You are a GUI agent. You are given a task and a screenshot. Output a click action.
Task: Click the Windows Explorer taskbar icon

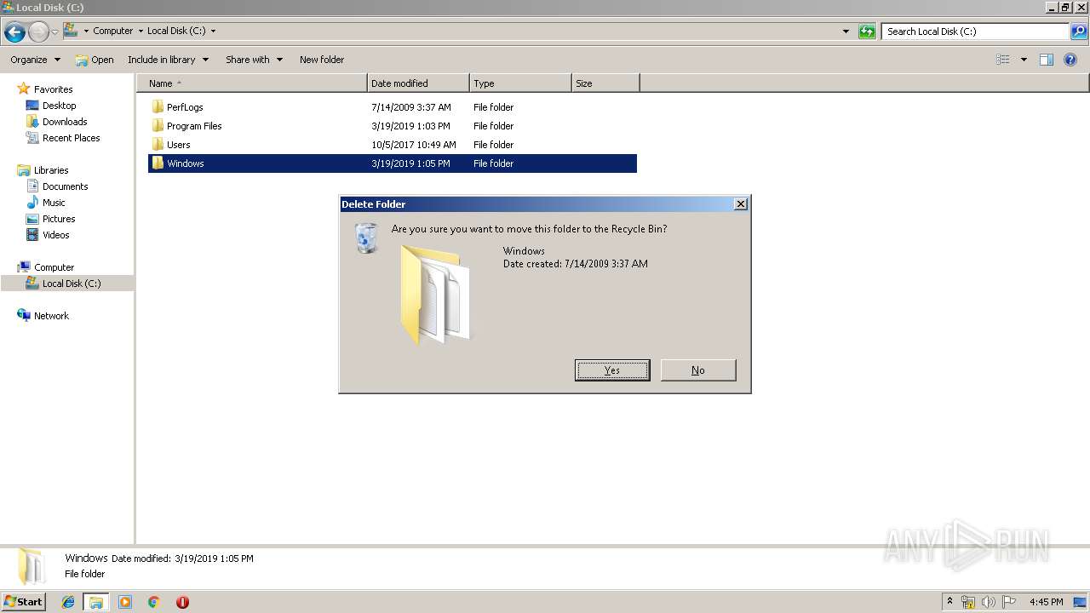pos(96,602)
